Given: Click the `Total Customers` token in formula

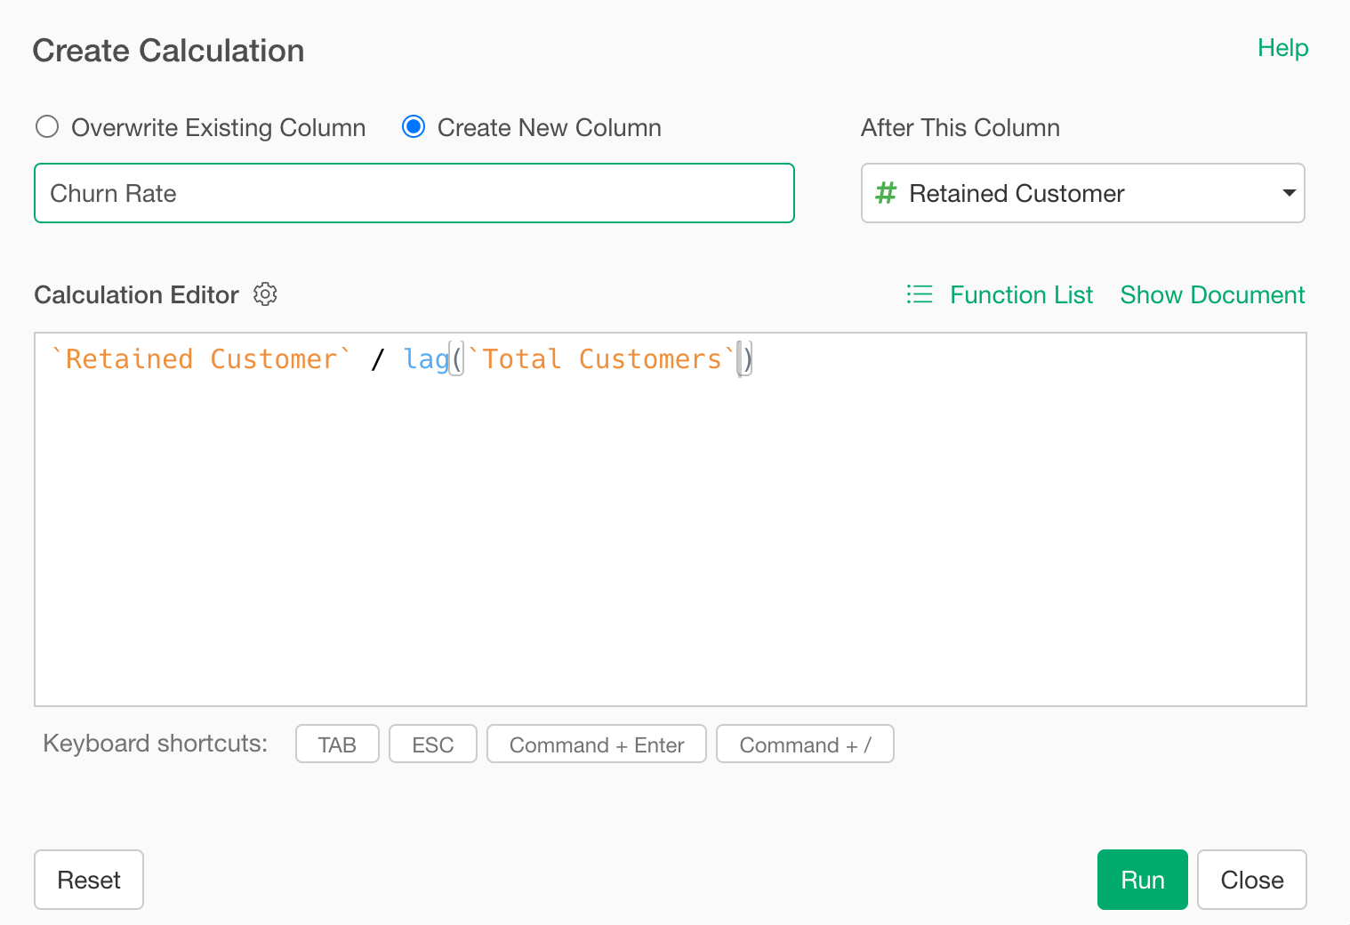Looking at the screenshot, I should click(602, 358).
